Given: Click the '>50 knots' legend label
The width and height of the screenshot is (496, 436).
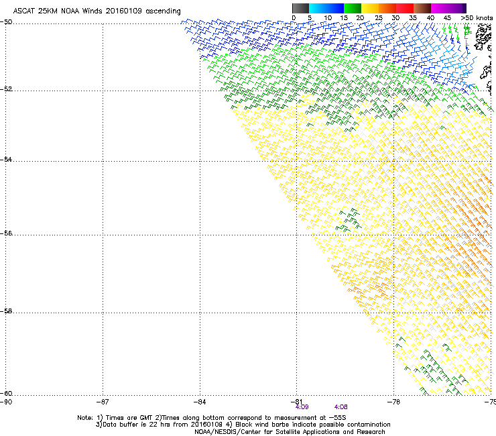Looking at the screenshot, I should tap(477, 18).
